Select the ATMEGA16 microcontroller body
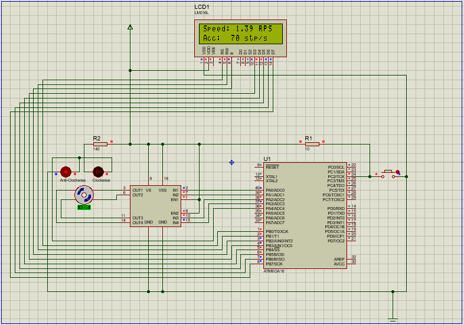464x325 pixels. [305, 215]
